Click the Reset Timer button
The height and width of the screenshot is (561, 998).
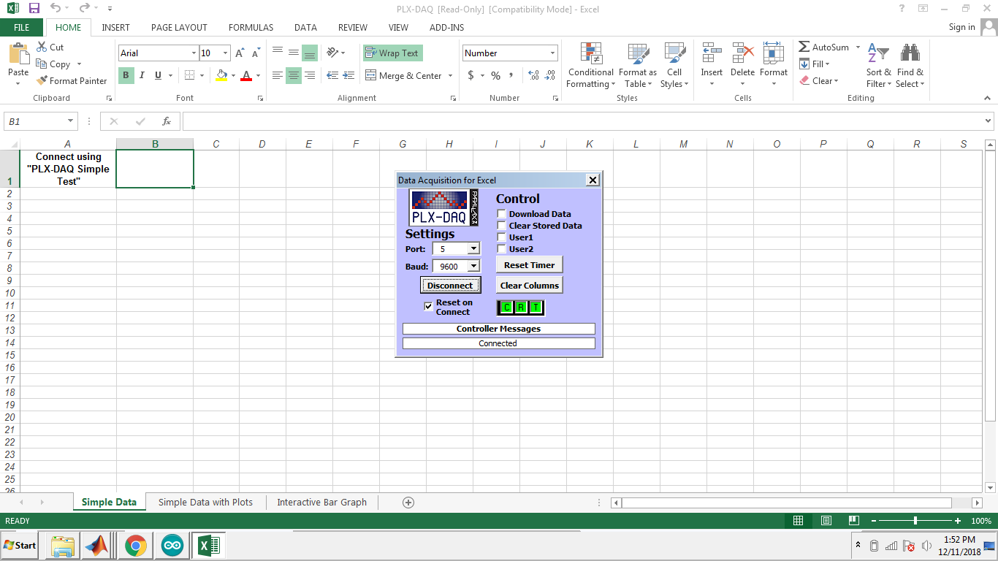530,265
